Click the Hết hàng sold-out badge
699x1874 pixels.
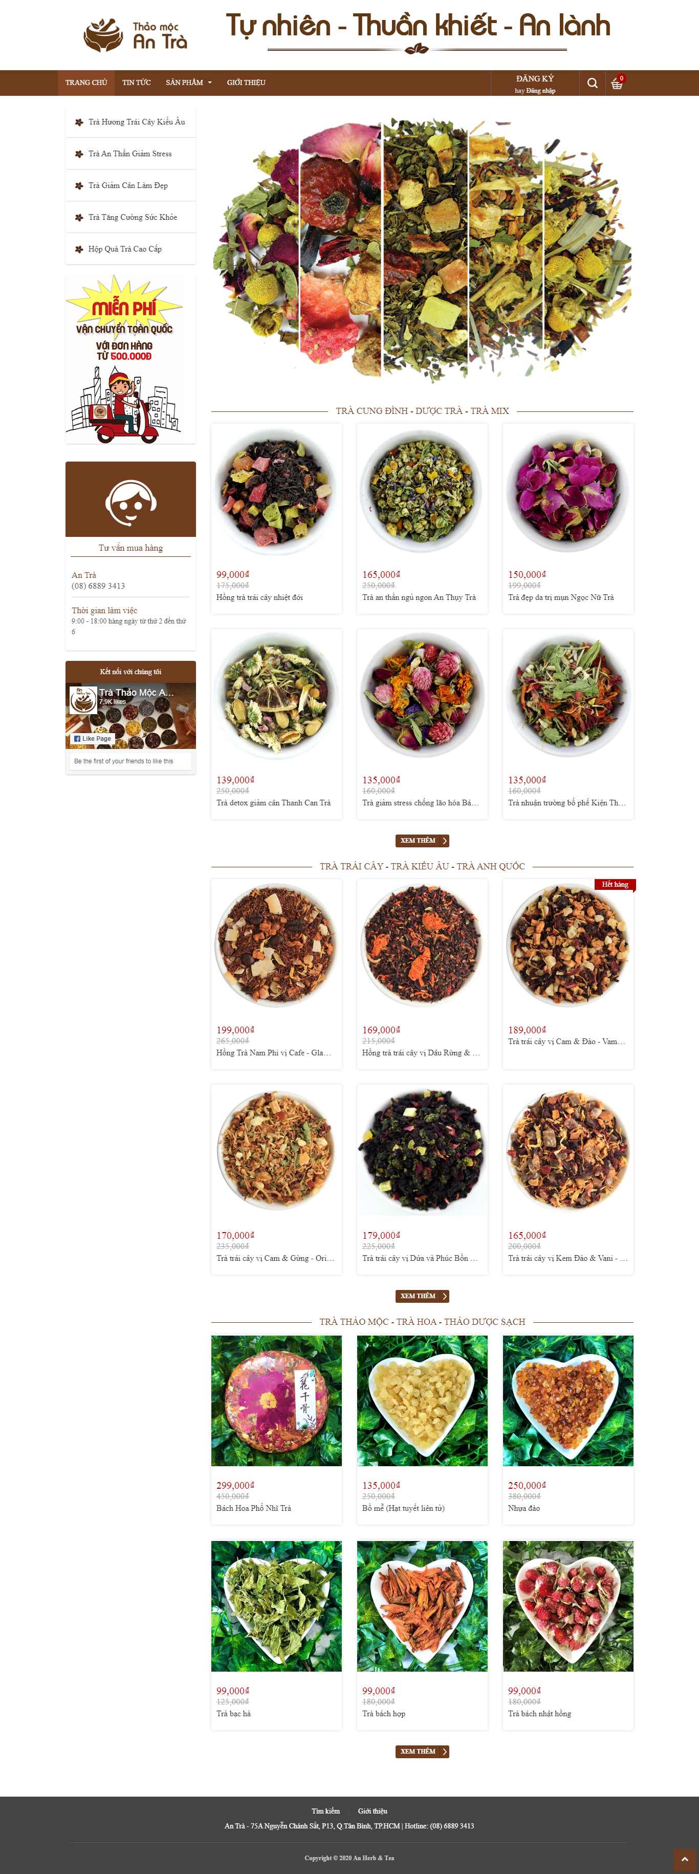(x=614, y=885)
